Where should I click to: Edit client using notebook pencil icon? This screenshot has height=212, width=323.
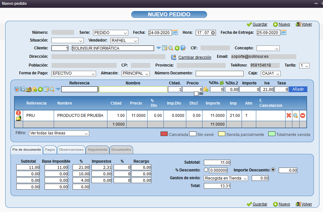pyautogui.click(x=183, y=48)
